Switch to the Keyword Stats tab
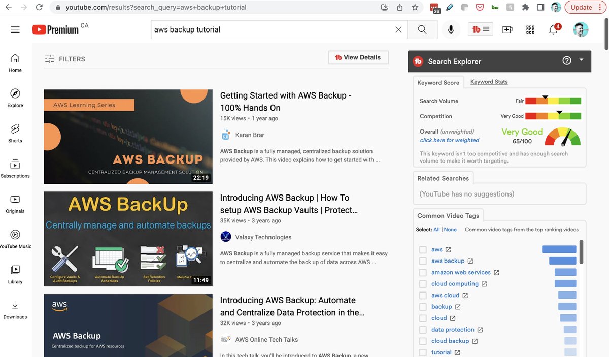The height and width of the screenshot is (357, 609). [x=489, y=82]
